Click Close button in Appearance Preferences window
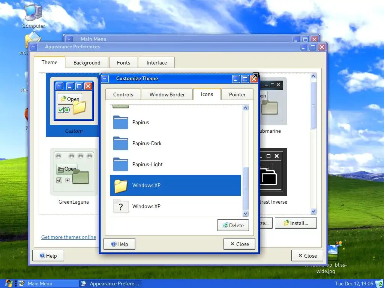The width and height of the screenshot is (384, 288). (307, 256)
